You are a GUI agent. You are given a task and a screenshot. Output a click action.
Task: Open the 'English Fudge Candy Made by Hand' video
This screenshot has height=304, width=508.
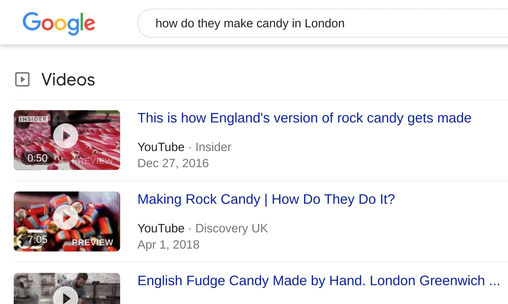pos(318,280)
